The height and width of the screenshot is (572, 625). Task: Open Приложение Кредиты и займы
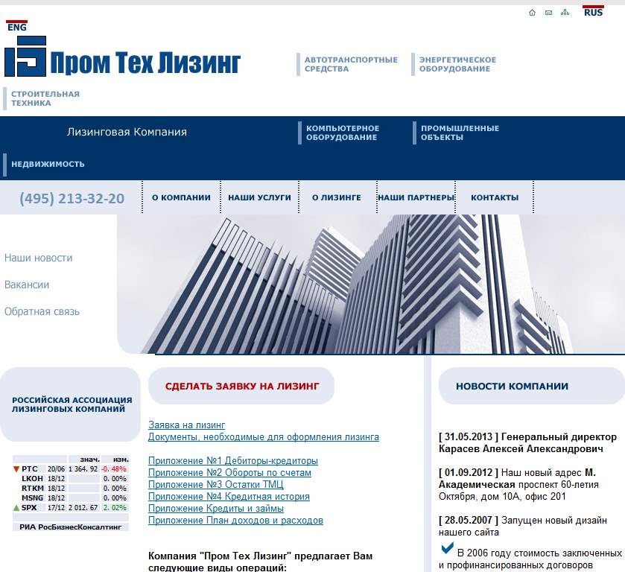point(215,509)
